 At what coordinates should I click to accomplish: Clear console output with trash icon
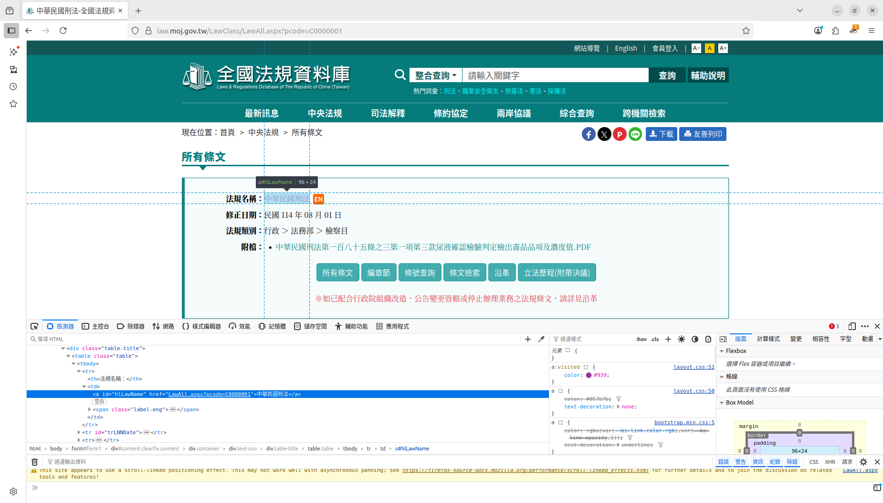point(34,462)
